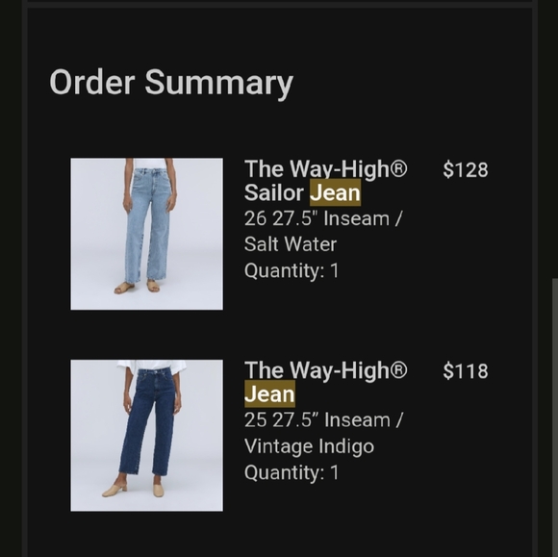Click Quantity: 1 under Salt Water

pos(292,271)
